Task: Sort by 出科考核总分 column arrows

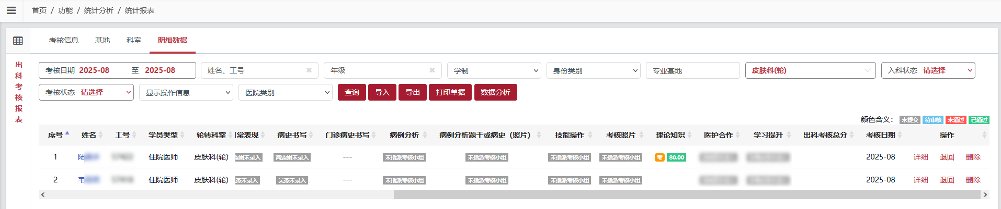Action: click(x=851, y=135)
